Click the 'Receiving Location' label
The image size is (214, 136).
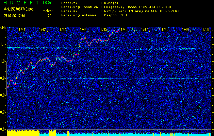click(x=80, y=7)
